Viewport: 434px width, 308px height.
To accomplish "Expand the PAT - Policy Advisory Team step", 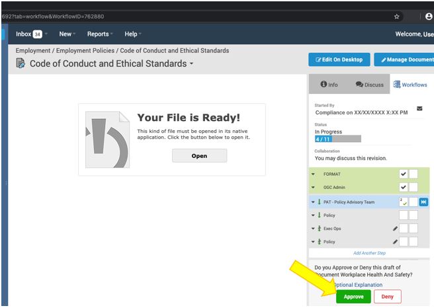I will tap(313, 202).
